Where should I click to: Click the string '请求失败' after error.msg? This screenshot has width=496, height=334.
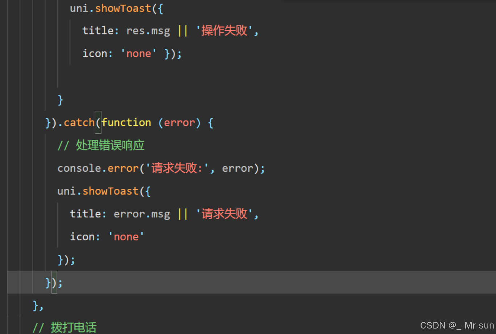click(224, 214)
